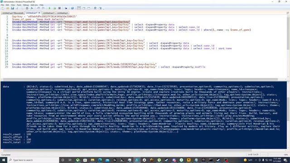Open the toolbar overflow options arrow
The image size is (290, 163).
pos(104,9)
